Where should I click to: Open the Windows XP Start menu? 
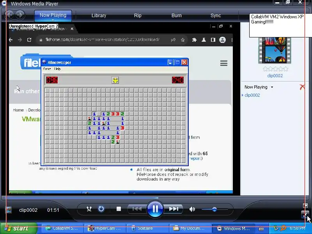click(19, 228)
